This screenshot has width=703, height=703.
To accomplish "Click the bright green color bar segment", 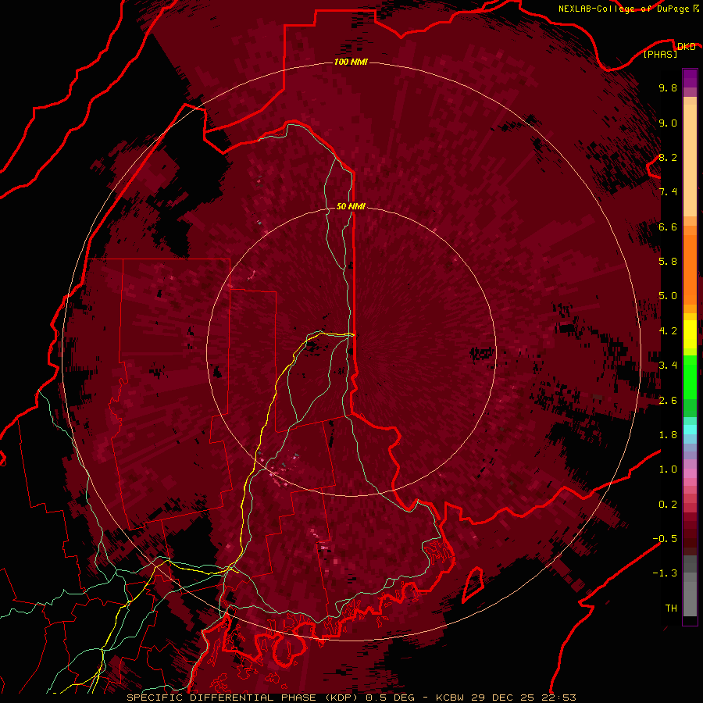I will [690, 376].
